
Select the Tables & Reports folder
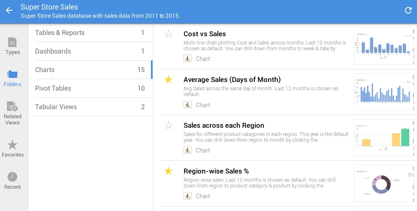pyautogui.click(x=90, y=33)
